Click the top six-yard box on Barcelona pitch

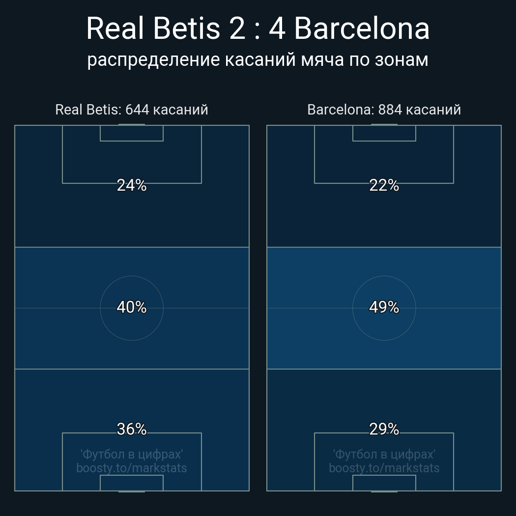pyautogui.click(x=384, y=133)
